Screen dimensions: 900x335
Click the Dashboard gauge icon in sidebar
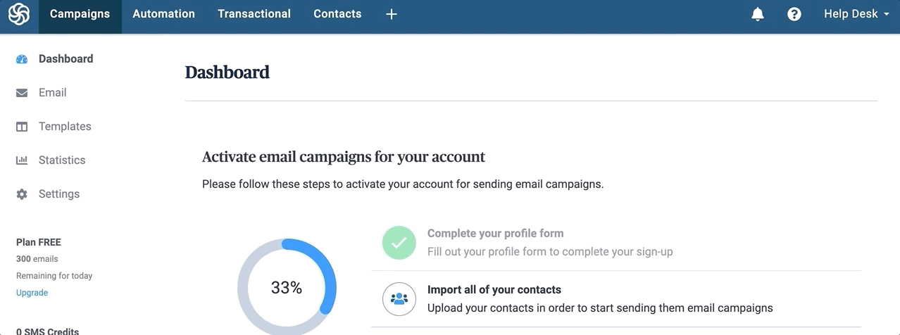[22, 59]
